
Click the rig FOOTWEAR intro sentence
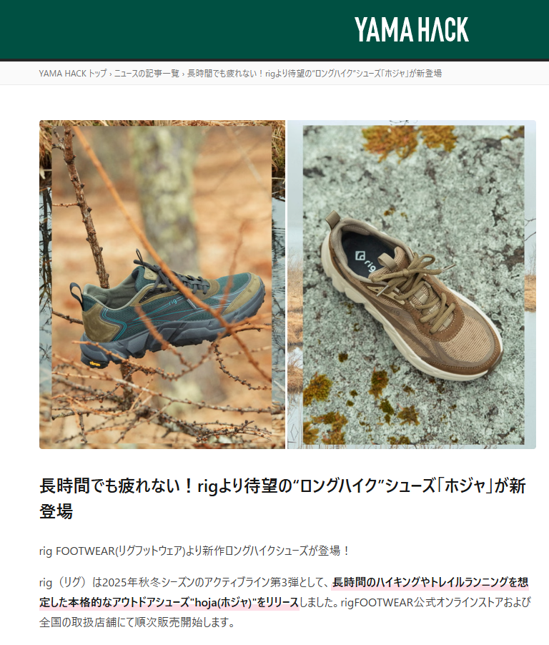point(194,551)
